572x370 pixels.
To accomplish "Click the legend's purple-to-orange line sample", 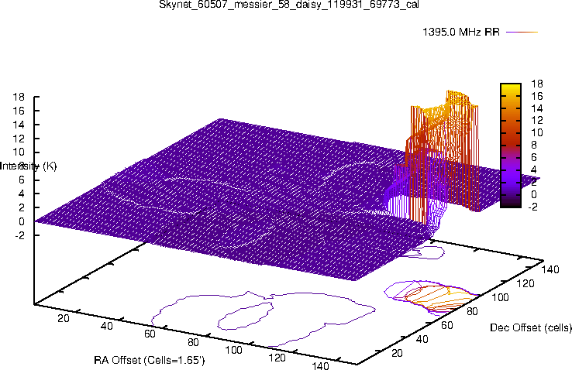I will pyautogui.click(x=522, y=32).
